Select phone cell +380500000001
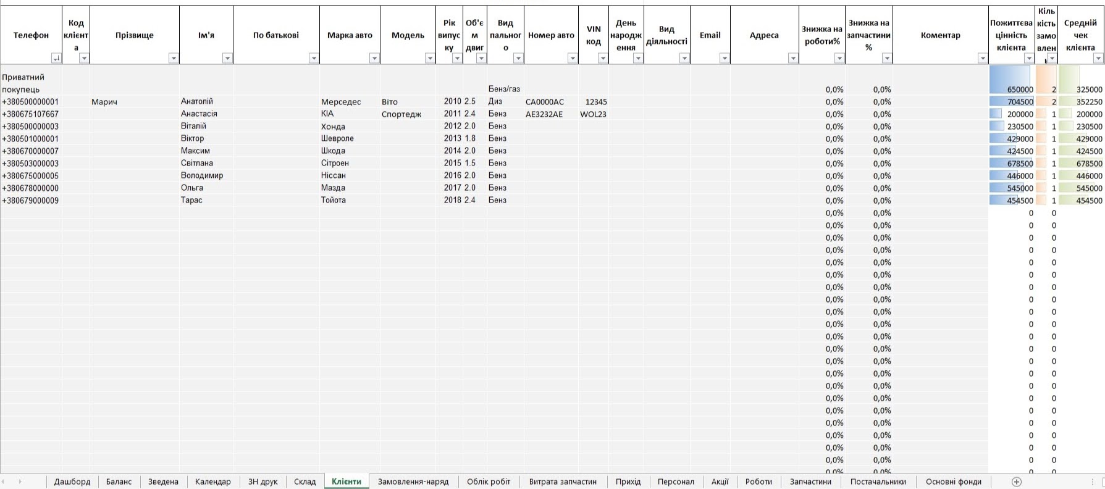Screen dimensions: 1105x489 (31, 102)
